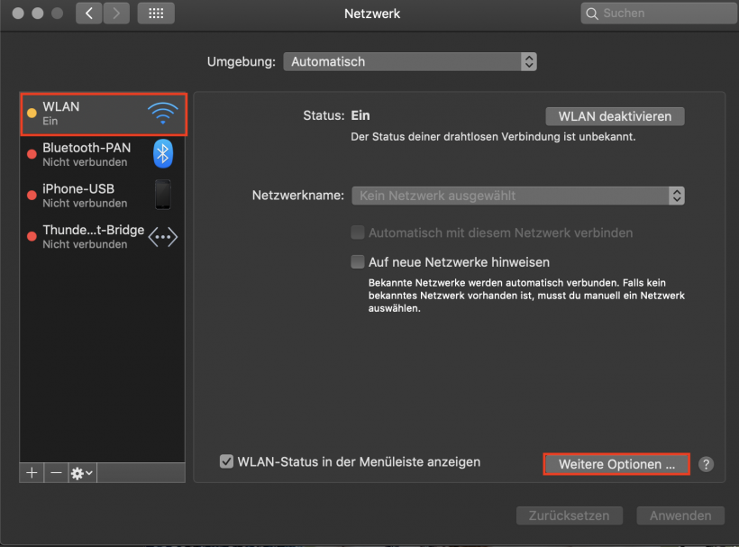Image resolution: width=739 pixels, height=547 pixels.
Task: Toggle 'Auf neue Netzwerke hinweisen'
Action: click(358, 261)
